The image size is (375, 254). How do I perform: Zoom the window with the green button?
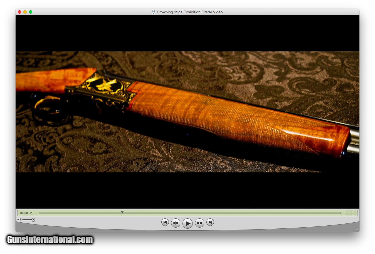31,12
